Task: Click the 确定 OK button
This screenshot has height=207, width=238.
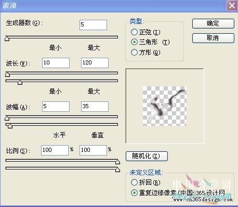Action: (213, 23)
